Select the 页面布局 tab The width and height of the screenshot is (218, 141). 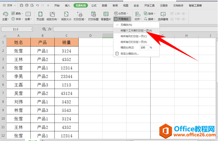click(81, 5)
